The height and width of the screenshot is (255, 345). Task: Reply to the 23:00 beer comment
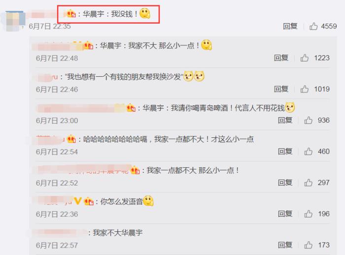tap(285, 121)
